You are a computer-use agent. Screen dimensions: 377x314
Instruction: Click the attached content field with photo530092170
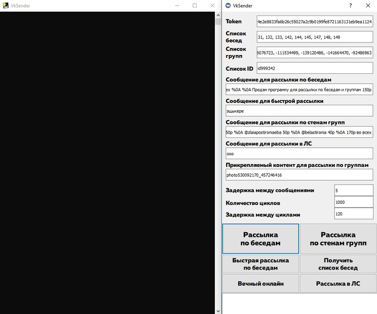click(299, 175)
